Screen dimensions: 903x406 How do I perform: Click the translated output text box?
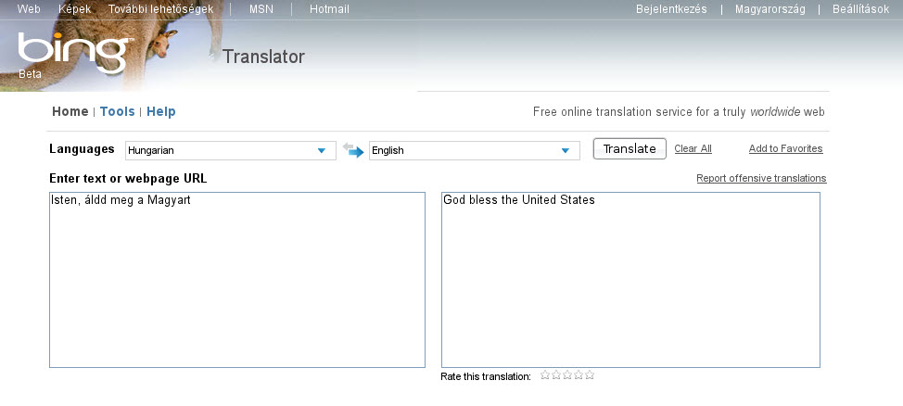630,280
